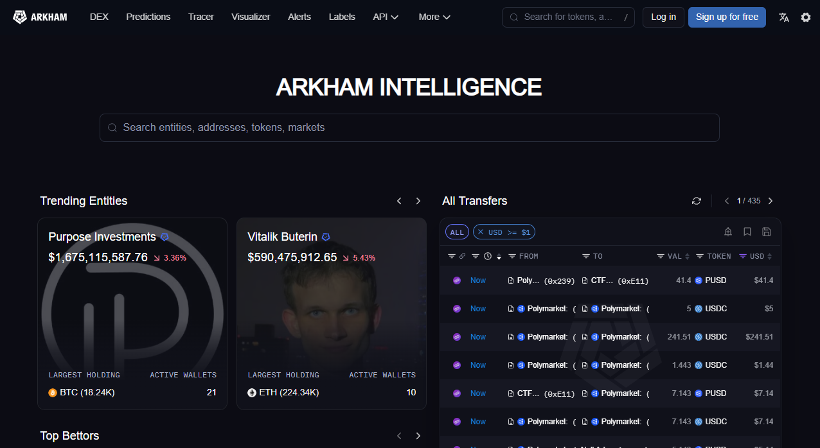Go to previous page of All Transfers
Viewport: 820px width, 448px height.
click(x=727, y=201)
